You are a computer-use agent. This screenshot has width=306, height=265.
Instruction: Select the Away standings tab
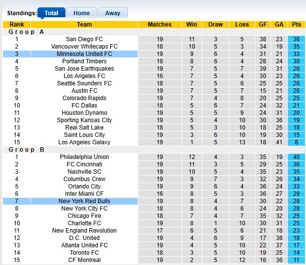[113, 13]
